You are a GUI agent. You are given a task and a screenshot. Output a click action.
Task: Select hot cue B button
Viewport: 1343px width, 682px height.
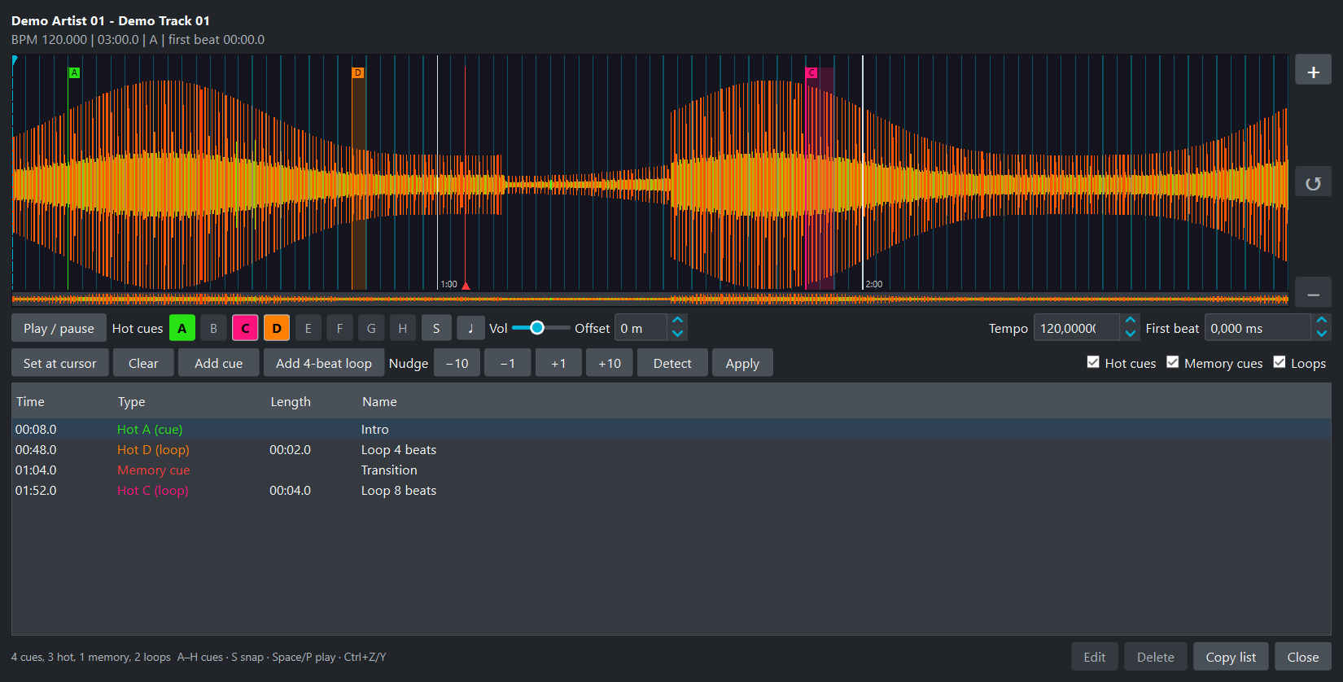tap(213, 328)
